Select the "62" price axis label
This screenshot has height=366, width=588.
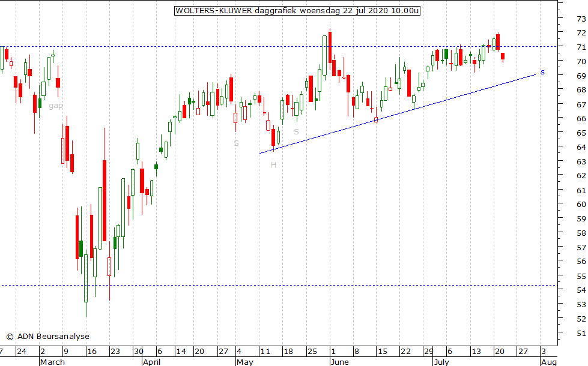581,176
